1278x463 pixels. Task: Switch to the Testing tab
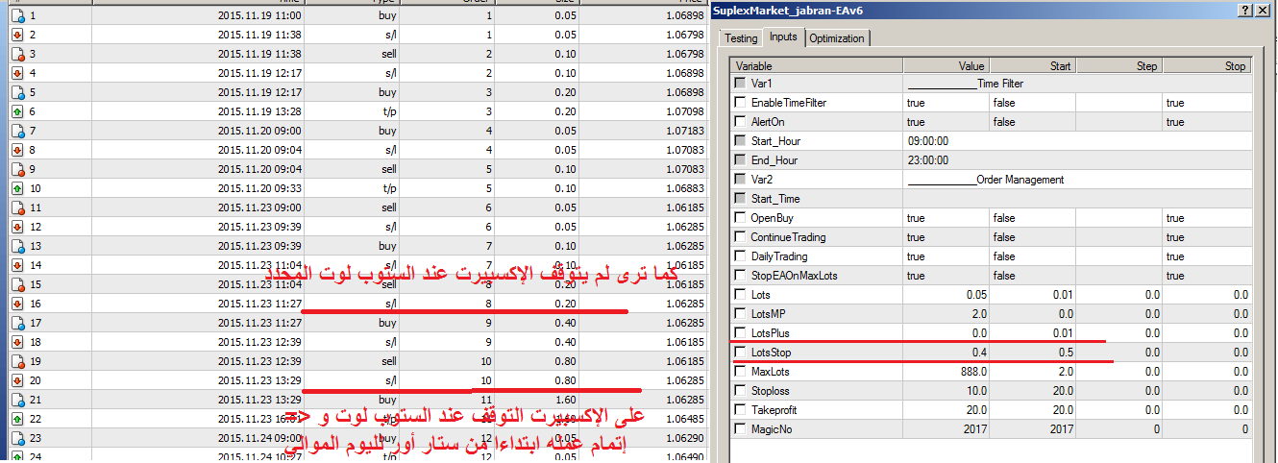(741, 38)
